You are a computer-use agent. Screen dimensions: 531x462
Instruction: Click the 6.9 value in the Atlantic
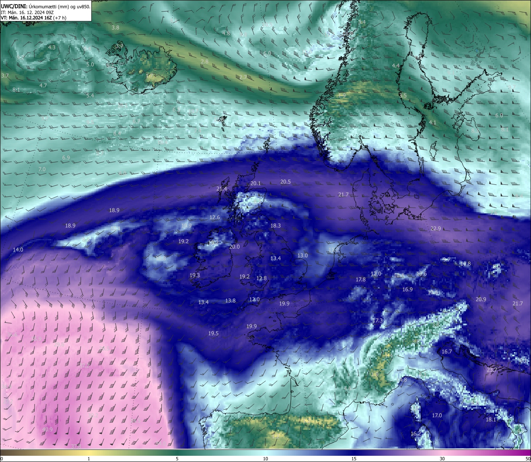66,158
